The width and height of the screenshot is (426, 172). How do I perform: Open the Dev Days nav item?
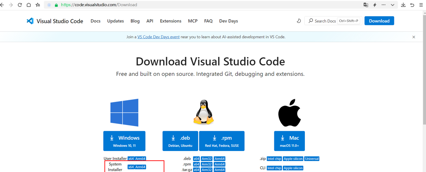[x=229, y=21]
